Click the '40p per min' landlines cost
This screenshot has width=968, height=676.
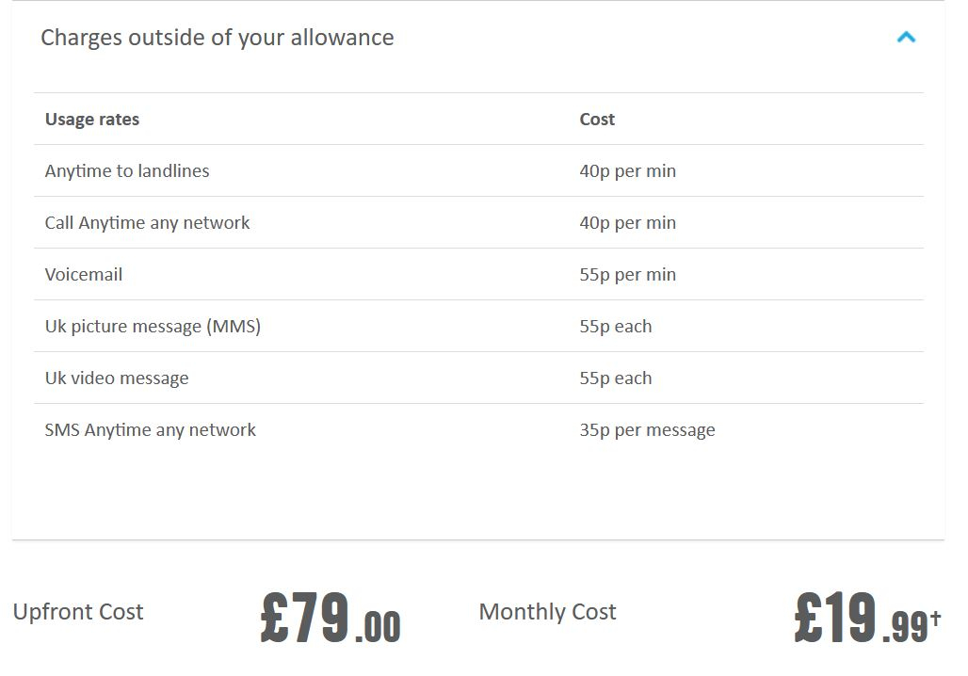point(627,171)
